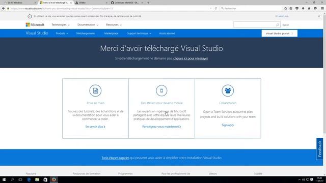The width and height of the screenshot is (326, 183).
Task: Open Task View on the taskbar
Action: [20, 179]
